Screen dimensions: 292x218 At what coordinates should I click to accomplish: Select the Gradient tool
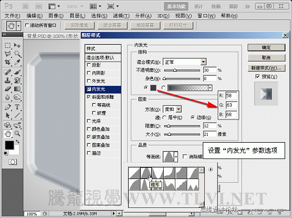click(x=17, y=89)
